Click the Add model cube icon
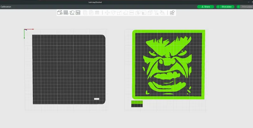This screenshot has height=128, width=253. coord(60,13)
